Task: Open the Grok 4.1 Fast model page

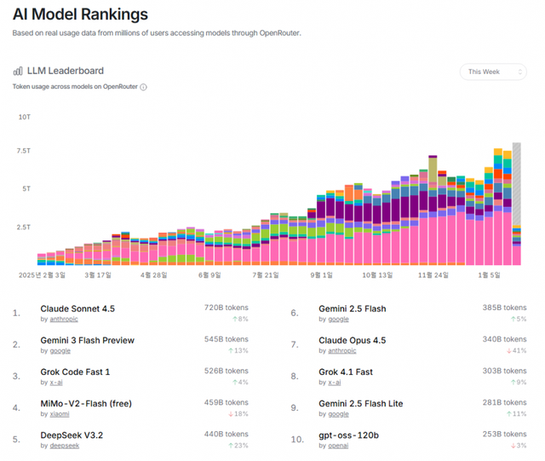Action: click(x=345, y=372)
